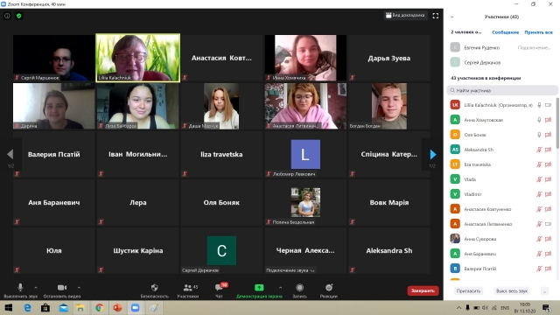This screenshot has width=560, height=315.
Task: Start recording with the Record button
Action: pyautogui.click(x=299, y=290)
